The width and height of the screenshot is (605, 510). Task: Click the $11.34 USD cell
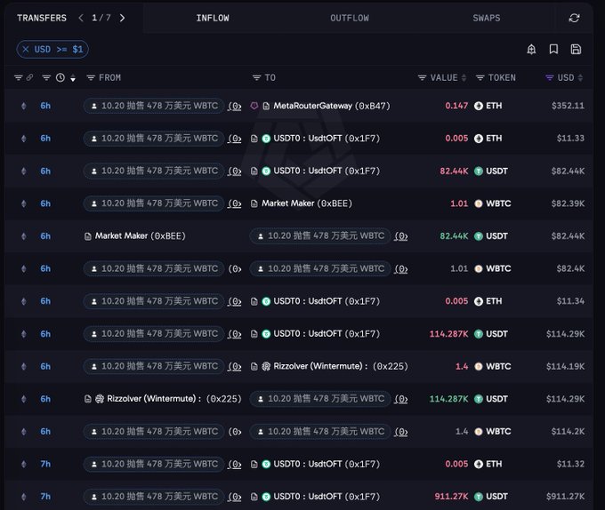(570, 301)
